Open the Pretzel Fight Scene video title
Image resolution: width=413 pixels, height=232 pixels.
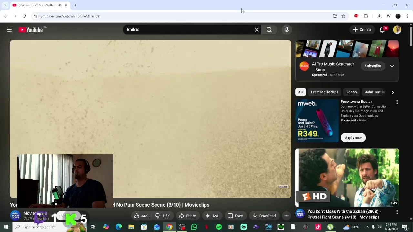coord(344,214)
